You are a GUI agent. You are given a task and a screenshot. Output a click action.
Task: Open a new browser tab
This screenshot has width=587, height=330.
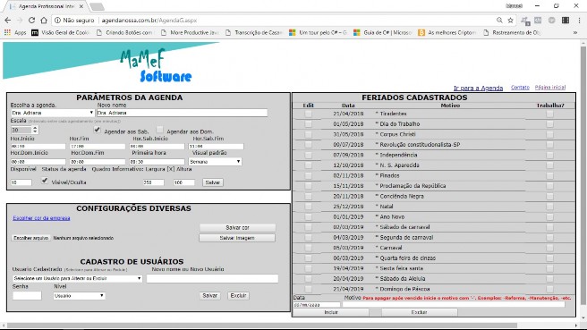click(x=97, y=6)
